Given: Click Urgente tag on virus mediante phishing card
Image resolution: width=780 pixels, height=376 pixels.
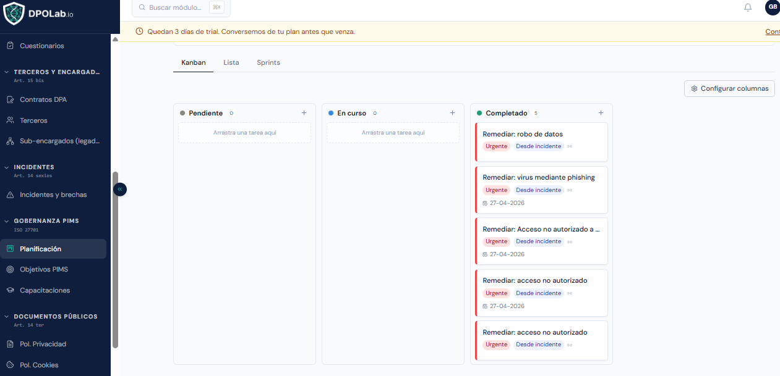Looking at the screenshot, I should click(x=496, y=190).
